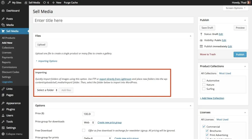The height and width of the screenshot is (139, 252).
Task: Collapse the Publish panel
Action: (245, 20)
